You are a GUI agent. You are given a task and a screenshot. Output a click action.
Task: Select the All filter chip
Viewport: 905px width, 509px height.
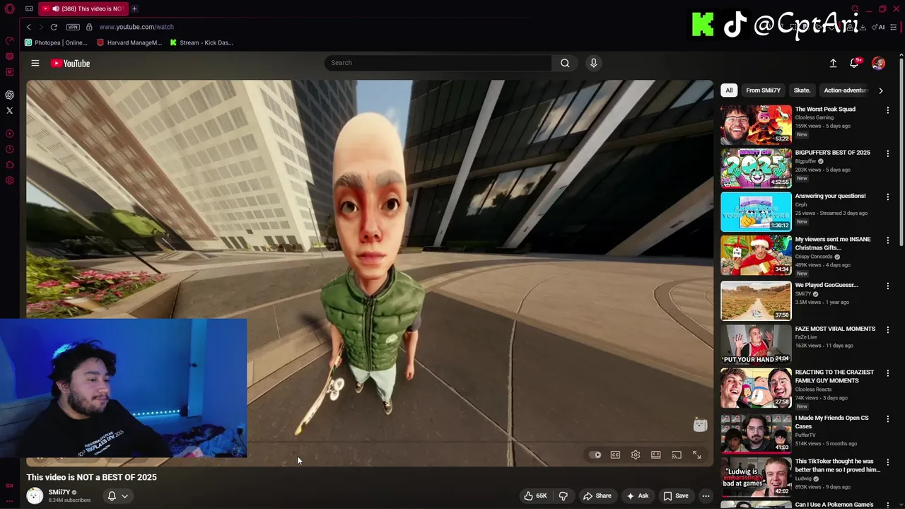[x=729, y=90]
